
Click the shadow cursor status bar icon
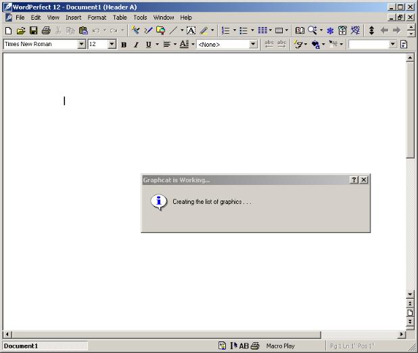(234, 346)
